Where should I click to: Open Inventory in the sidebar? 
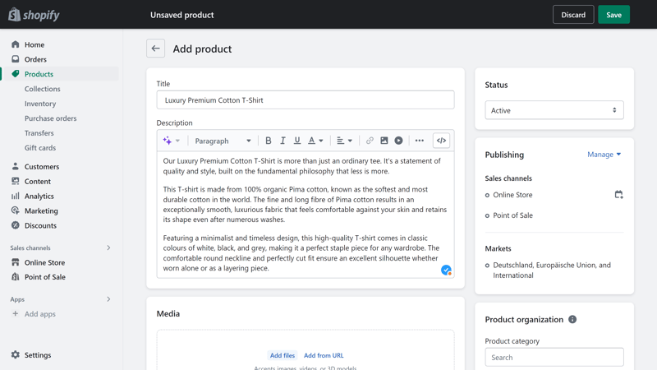[40, 104]
